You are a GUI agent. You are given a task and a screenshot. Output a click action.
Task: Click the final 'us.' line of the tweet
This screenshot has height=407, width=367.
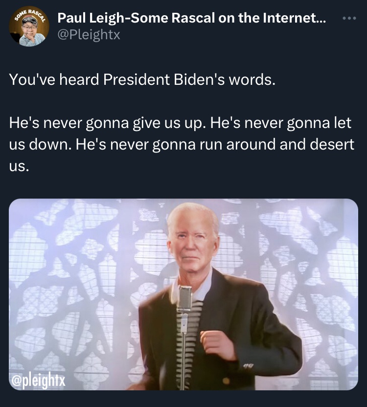19,166
